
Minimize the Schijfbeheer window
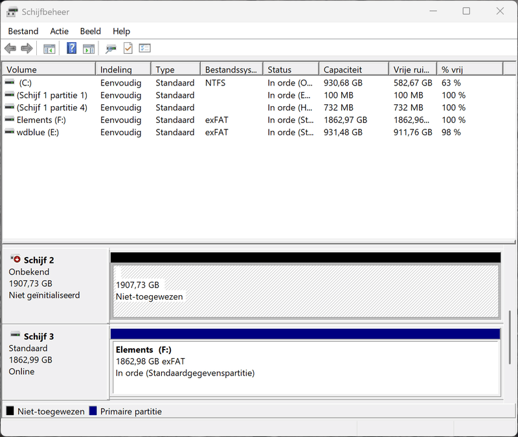[433, 11]
